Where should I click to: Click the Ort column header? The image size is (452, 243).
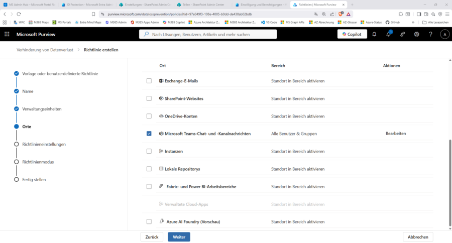[163, 66]
